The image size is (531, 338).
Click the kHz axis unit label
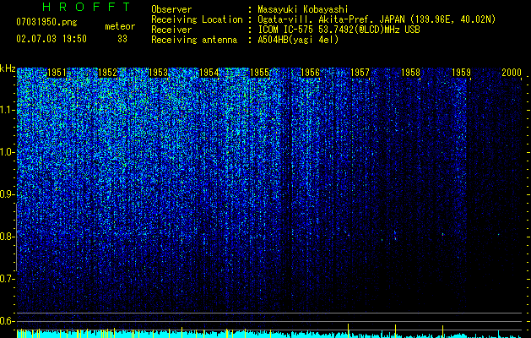(8, 68)
